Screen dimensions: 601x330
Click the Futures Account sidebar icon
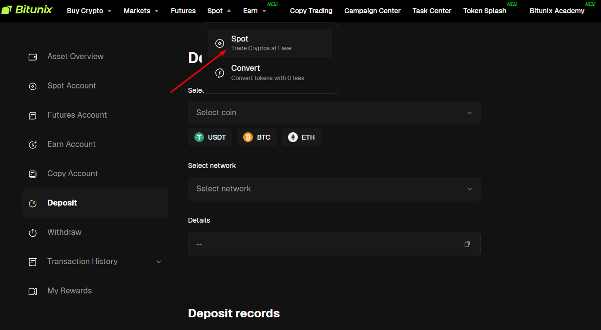pos(33,115)
